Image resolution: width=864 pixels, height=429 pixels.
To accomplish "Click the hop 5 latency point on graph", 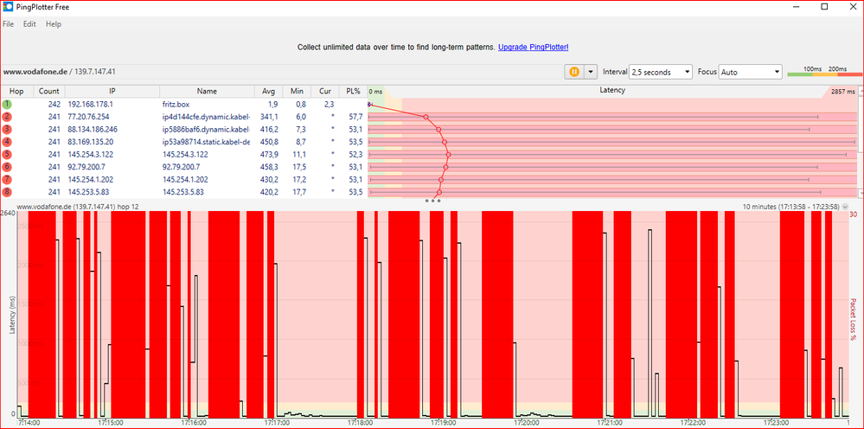I will coord(449,155).
